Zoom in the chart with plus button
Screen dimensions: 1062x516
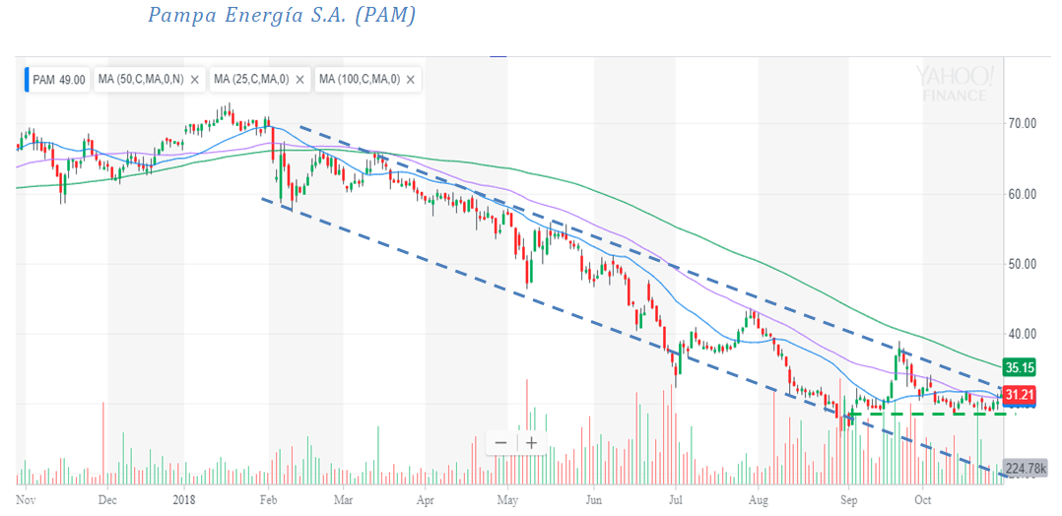(x=532, y=443)
